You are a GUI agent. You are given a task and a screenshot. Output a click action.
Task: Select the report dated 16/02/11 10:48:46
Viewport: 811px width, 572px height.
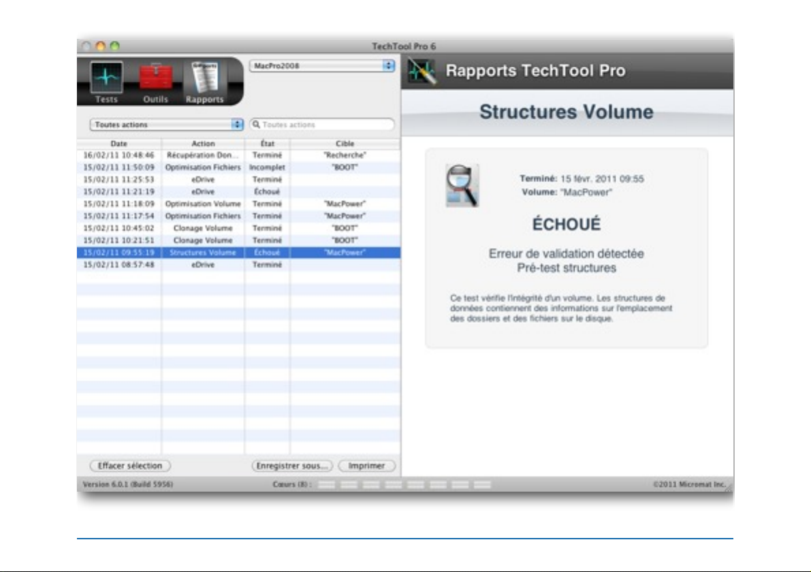(238, 155)
